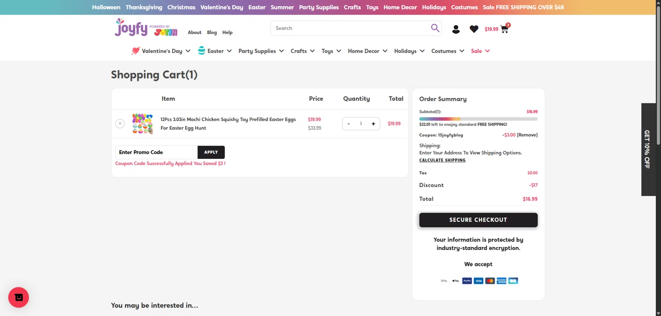
Task: Click the Joyfy logo
Action: tap(146, 27)
